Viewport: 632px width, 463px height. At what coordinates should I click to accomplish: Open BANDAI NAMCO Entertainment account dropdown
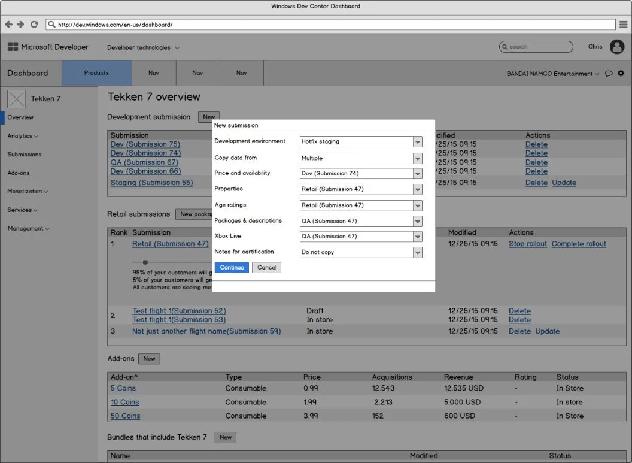(553, 74)
